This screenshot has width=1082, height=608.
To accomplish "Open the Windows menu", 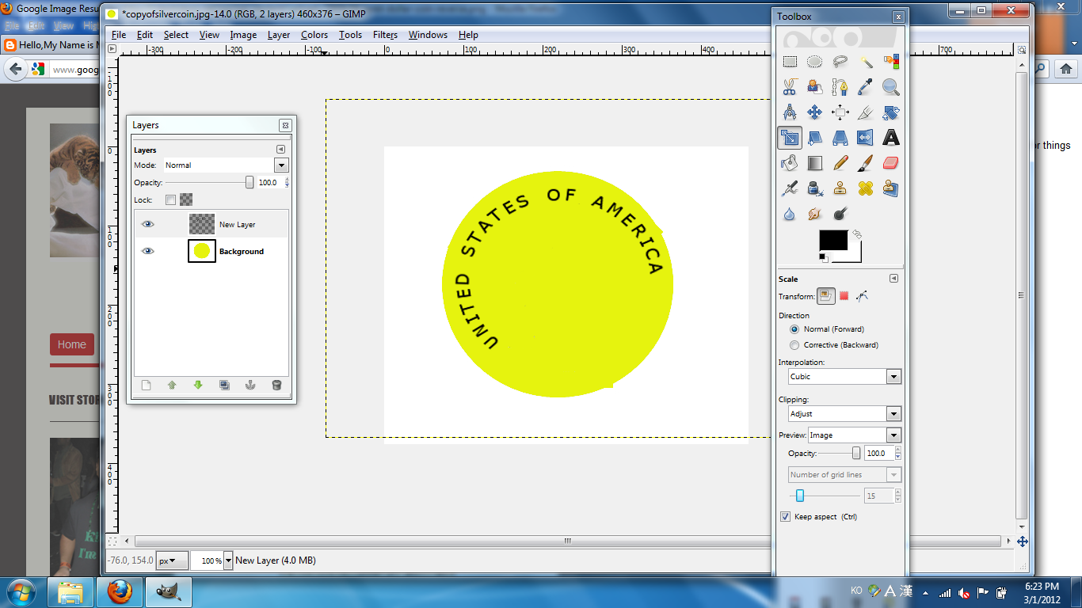I will 428,35.
